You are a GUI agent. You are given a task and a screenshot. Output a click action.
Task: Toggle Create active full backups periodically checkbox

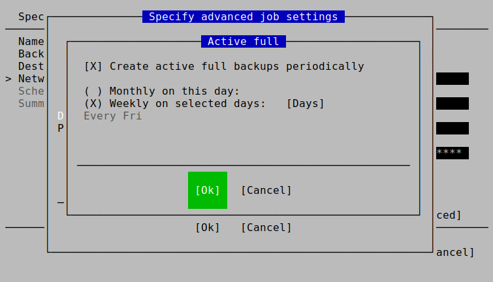click(93, 66)
